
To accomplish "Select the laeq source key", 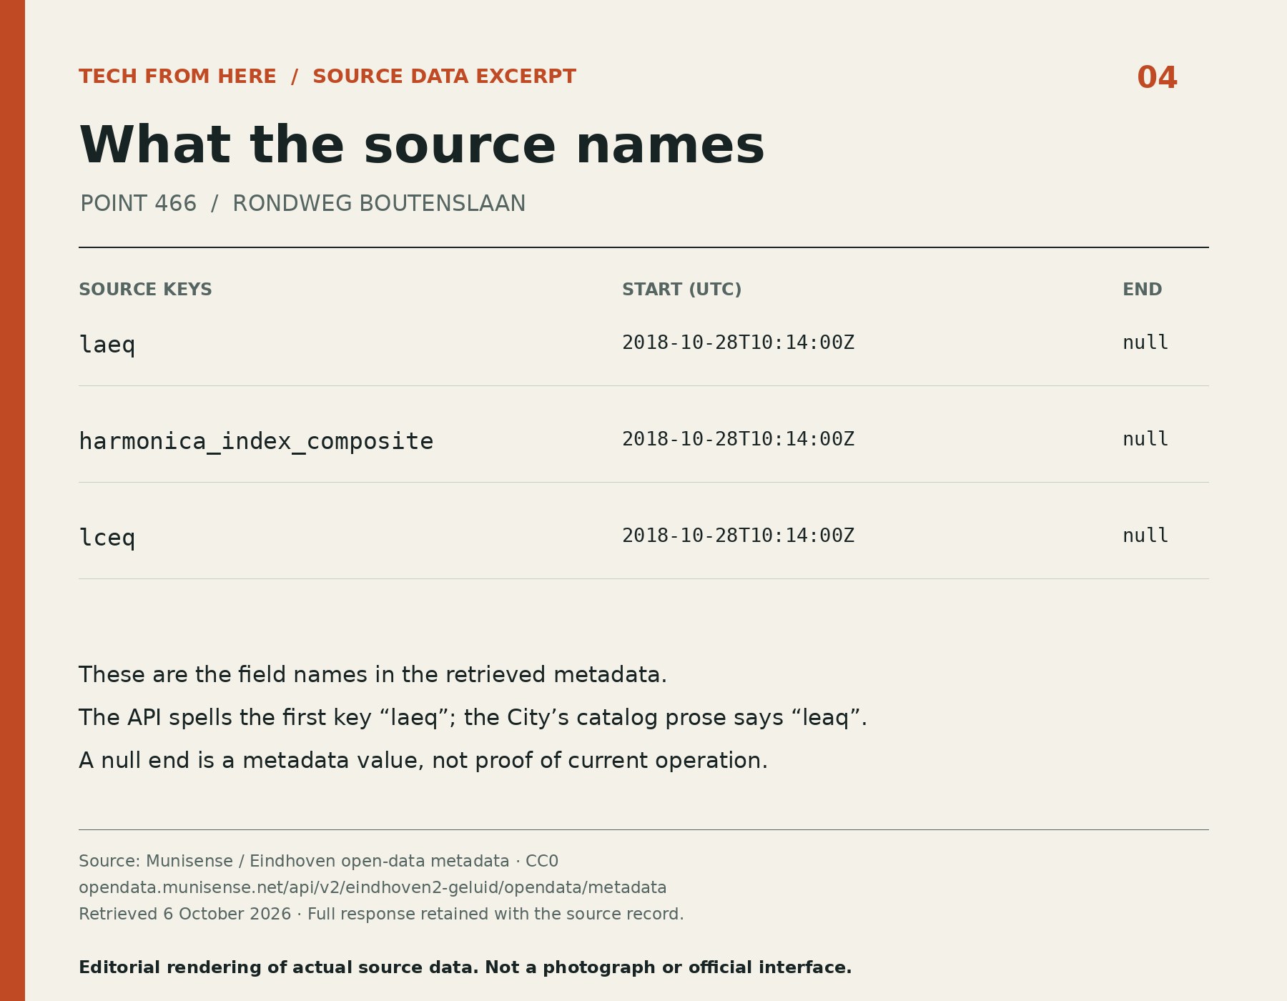I will coord(107,345).
